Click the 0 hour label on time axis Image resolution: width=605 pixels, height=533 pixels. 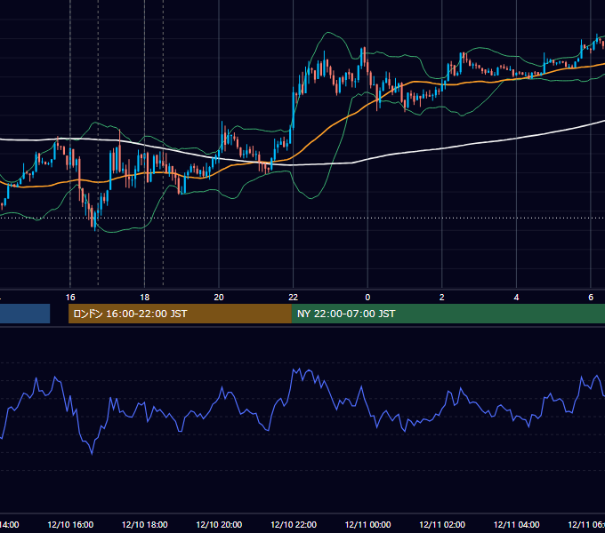click(x=367, y=297)
